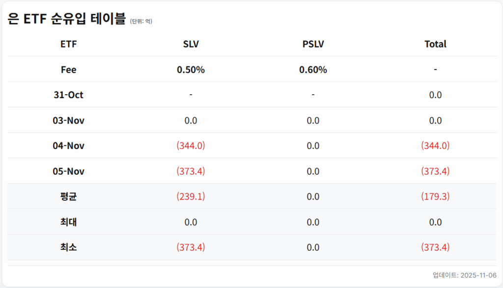Click the 31-Oct row label
Image resolution: width=503 pixels, height=288 pixels.
tap(68, 95)
